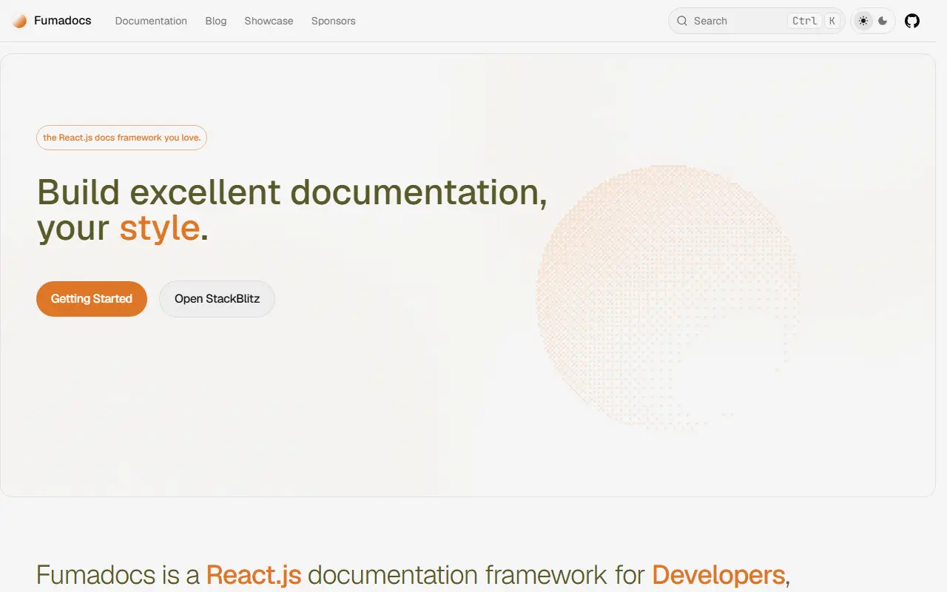Click the Getting Started button

[x=92, y=299]
